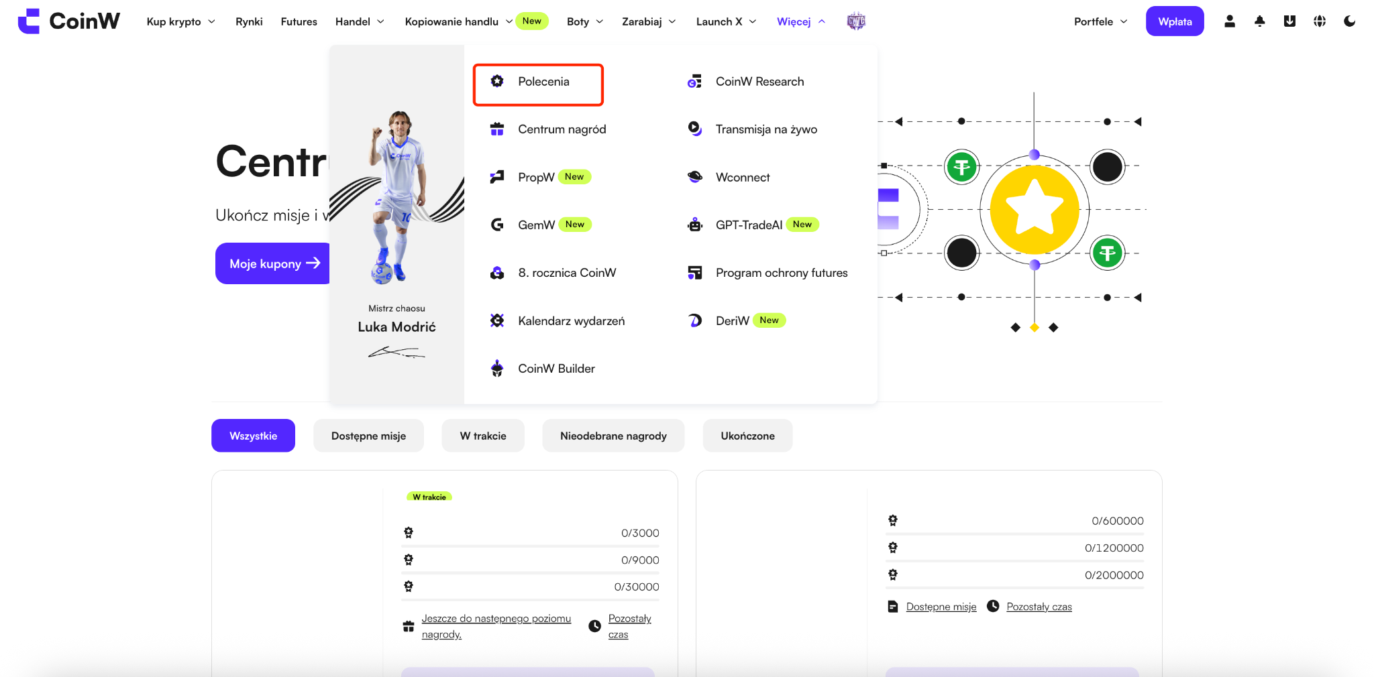Click the medal icon beside 0/600000

point(893,520)
